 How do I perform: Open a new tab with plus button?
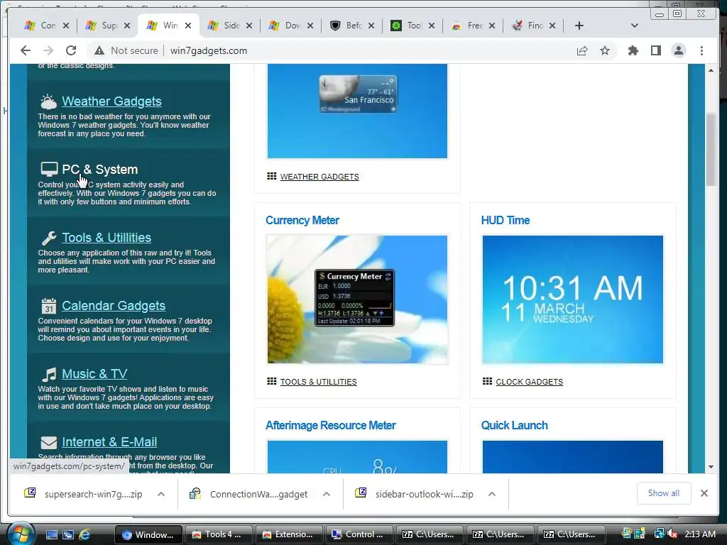point(579,26)
